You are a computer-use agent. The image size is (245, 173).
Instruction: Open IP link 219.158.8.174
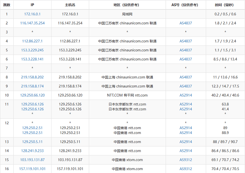click(x=32, y=86)
